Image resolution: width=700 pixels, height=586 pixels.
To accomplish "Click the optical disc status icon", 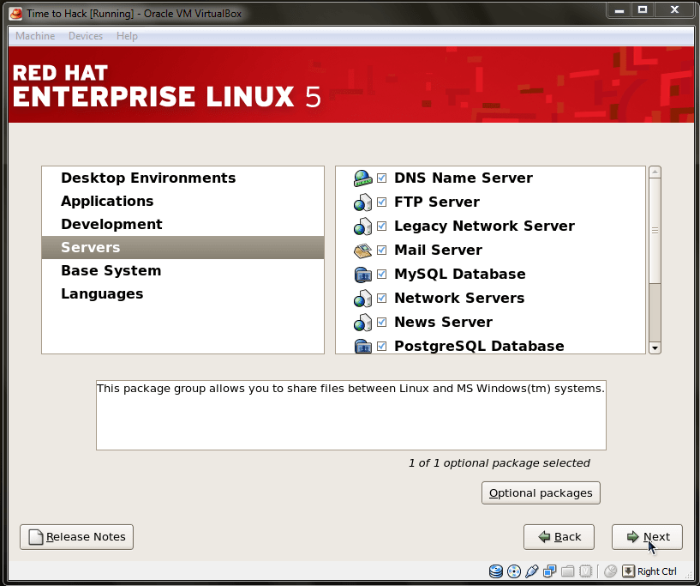I will [514, 571].
